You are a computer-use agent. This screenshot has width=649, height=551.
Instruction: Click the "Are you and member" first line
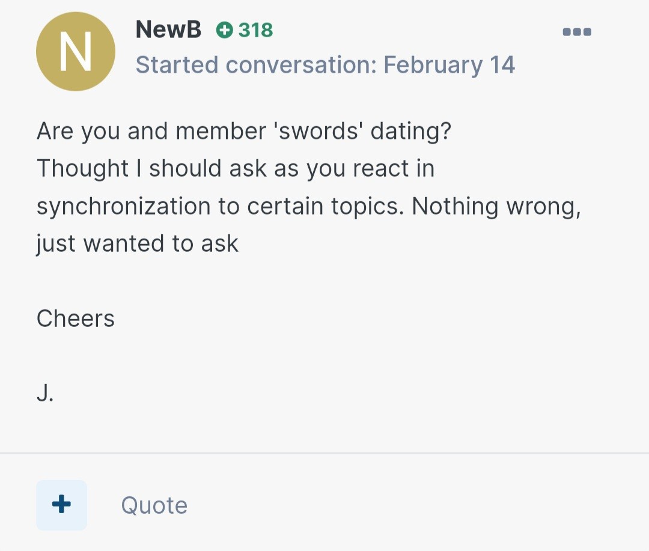[244, 131]
